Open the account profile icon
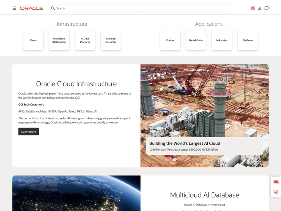 tap(259, 8)
